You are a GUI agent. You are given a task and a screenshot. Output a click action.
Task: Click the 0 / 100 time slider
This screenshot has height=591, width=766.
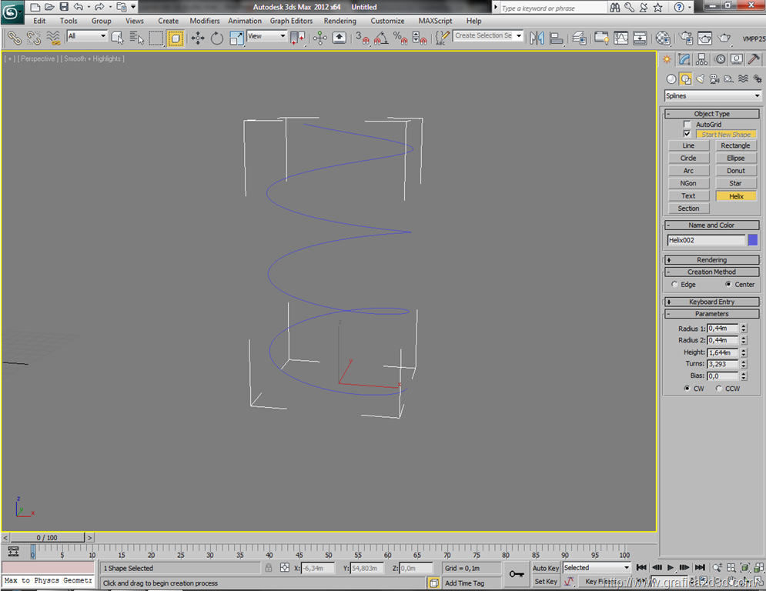[x=48, y=537]
